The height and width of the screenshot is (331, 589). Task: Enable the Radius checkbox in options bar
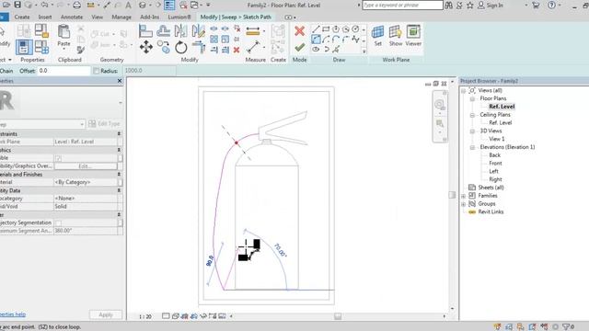(96, 71)
